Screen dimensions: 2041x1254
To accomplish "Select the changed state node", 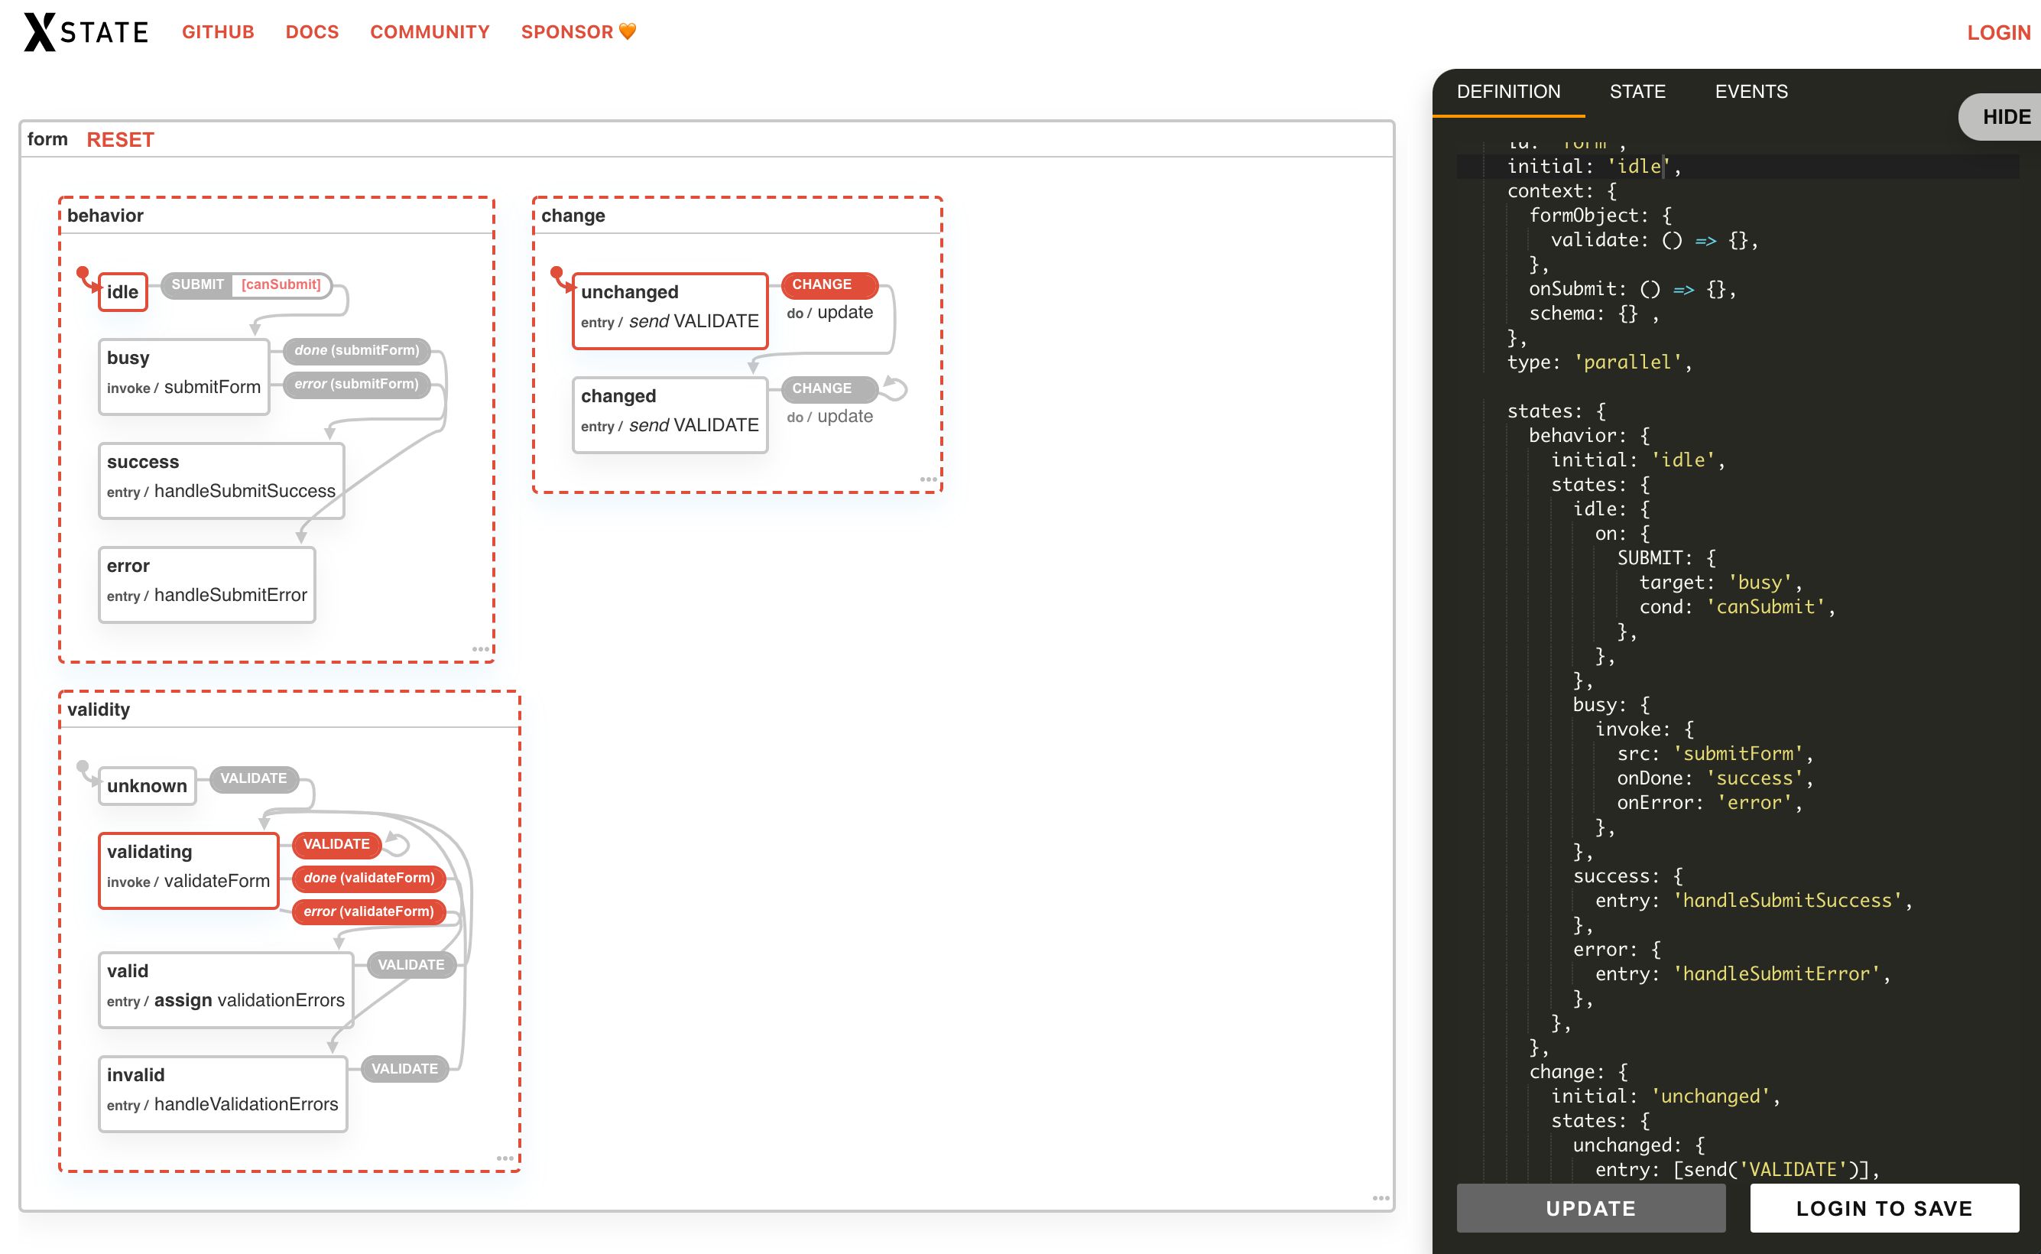I will [670, 414].
